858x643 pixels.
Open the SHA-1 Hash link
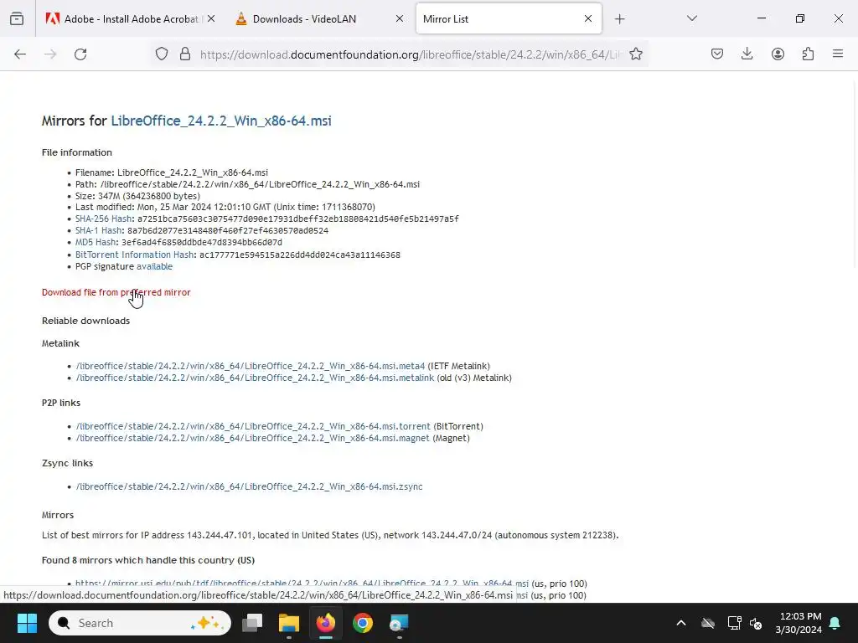pyautogui.click(x=99, y=231)
